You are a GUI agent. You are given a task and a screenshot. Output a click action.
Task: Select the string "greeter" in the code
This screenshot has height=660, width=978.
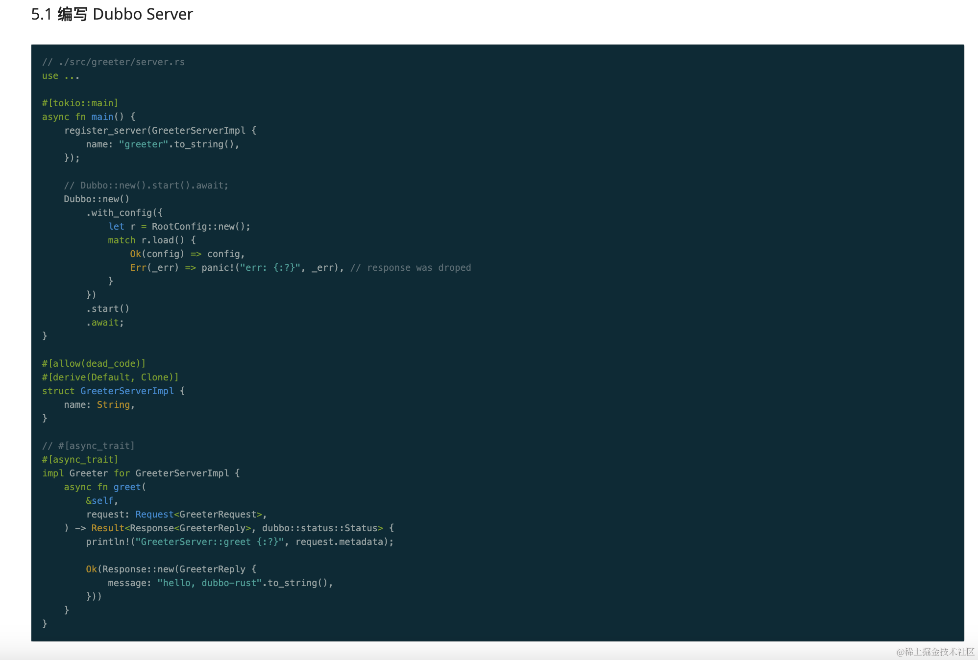coord(143,144)
